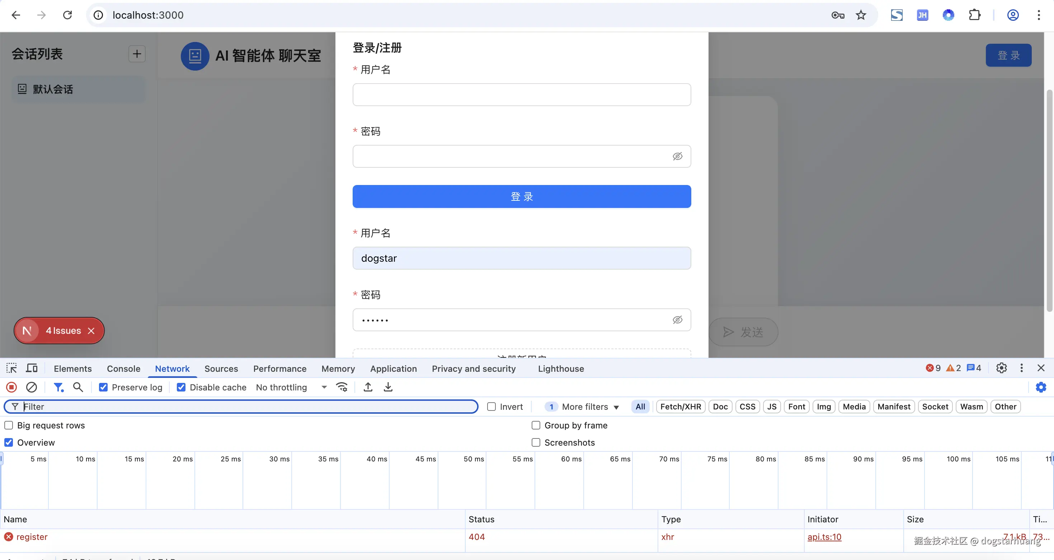The image size is (1054, 560).
Task: Uncheck Preserve log checkbox
Action: pos(104,387)
